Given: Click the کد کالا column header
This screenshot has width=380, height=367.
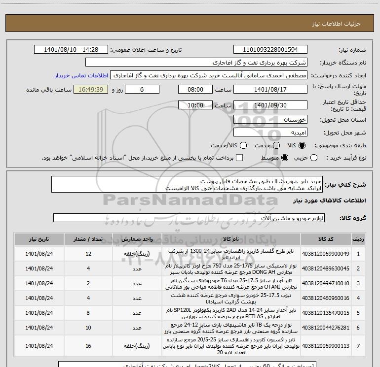Looking at the screenshot, I should tap(326, 239).
